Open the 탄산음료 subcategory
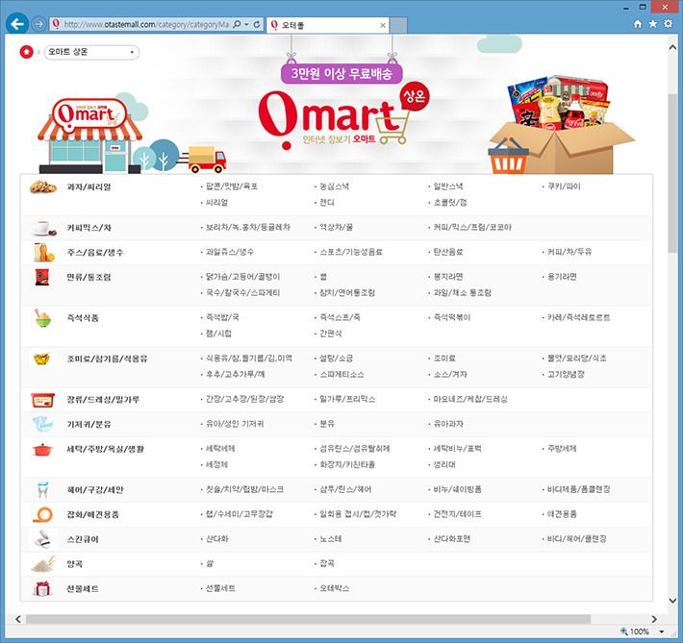The image size is (683, 643). point(447,252)
